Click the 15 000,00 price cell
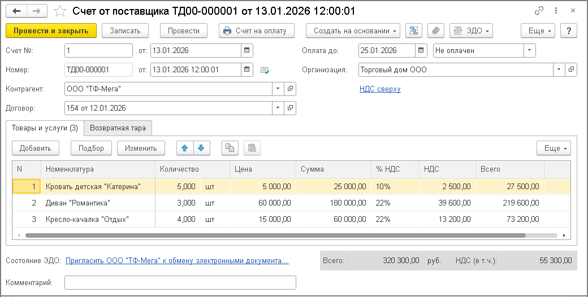Image resolution: width=588 pixels, height=297 pixels. click(x=263, y=219)
